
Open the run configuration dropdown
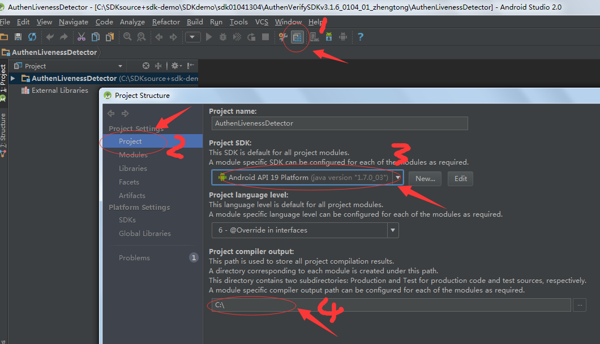tap(193, 37)
